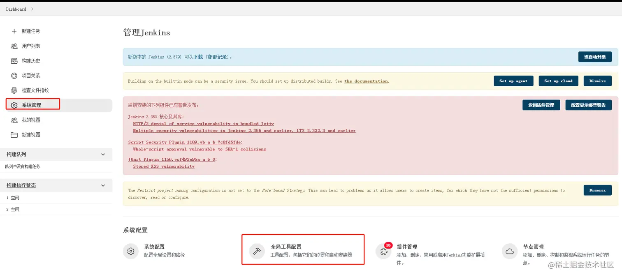The image size is (622, 277).
Task: Click the people icon beside 用户列表
Action: (x=14, y=46)
